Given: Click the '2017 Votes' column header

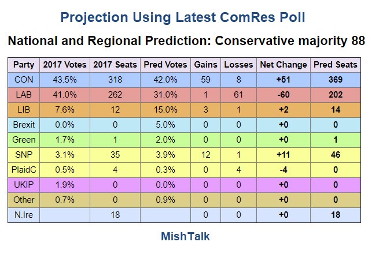Looking at the screenshot, I should 61,64.
